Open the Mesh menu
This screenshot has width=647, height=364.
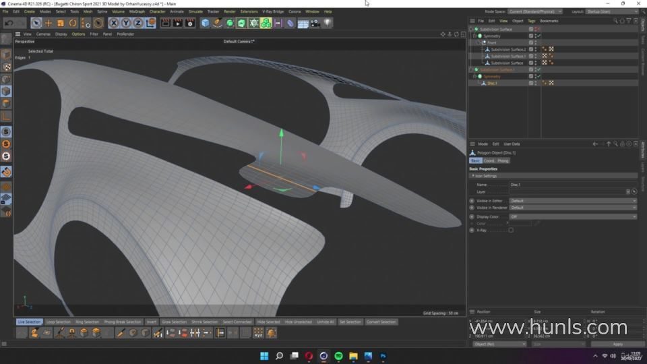point(88,11)
